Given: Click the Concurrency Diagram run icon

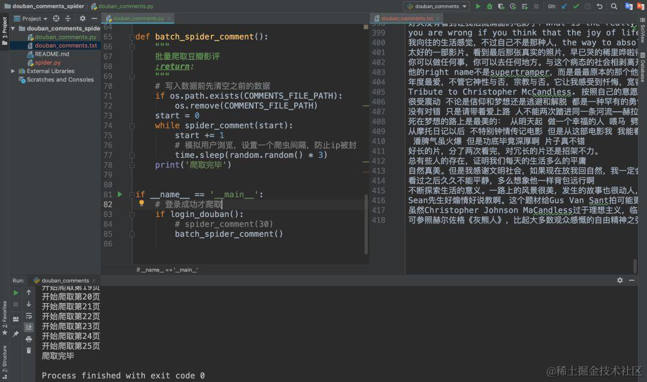Looking at the screenshot, I should click(x=524, y=6).
